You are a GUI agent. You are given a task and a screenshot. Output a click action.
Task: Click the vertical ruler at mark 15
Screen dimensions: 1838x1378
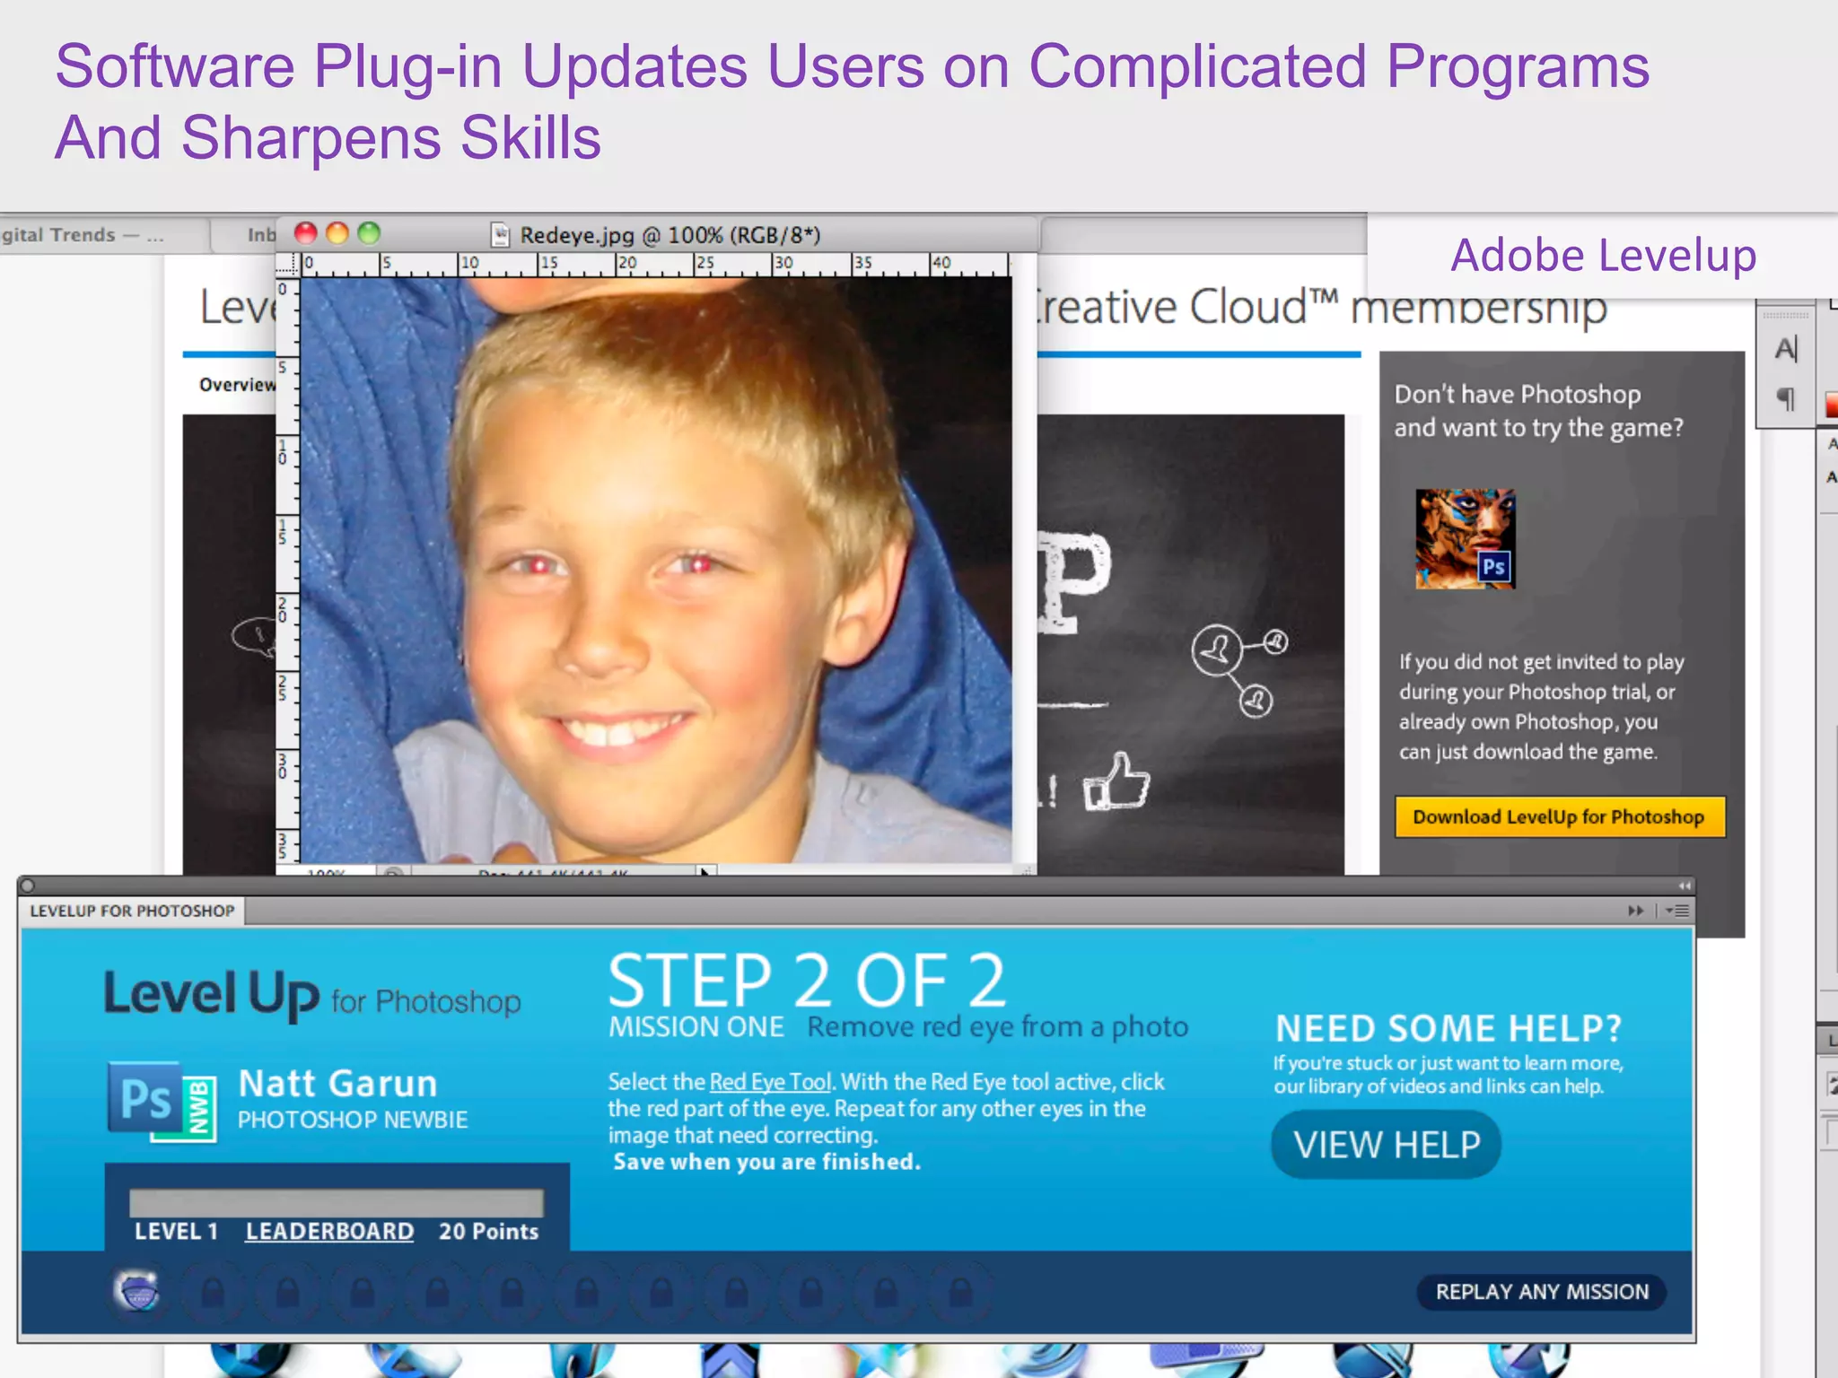(x=284, y=531)
